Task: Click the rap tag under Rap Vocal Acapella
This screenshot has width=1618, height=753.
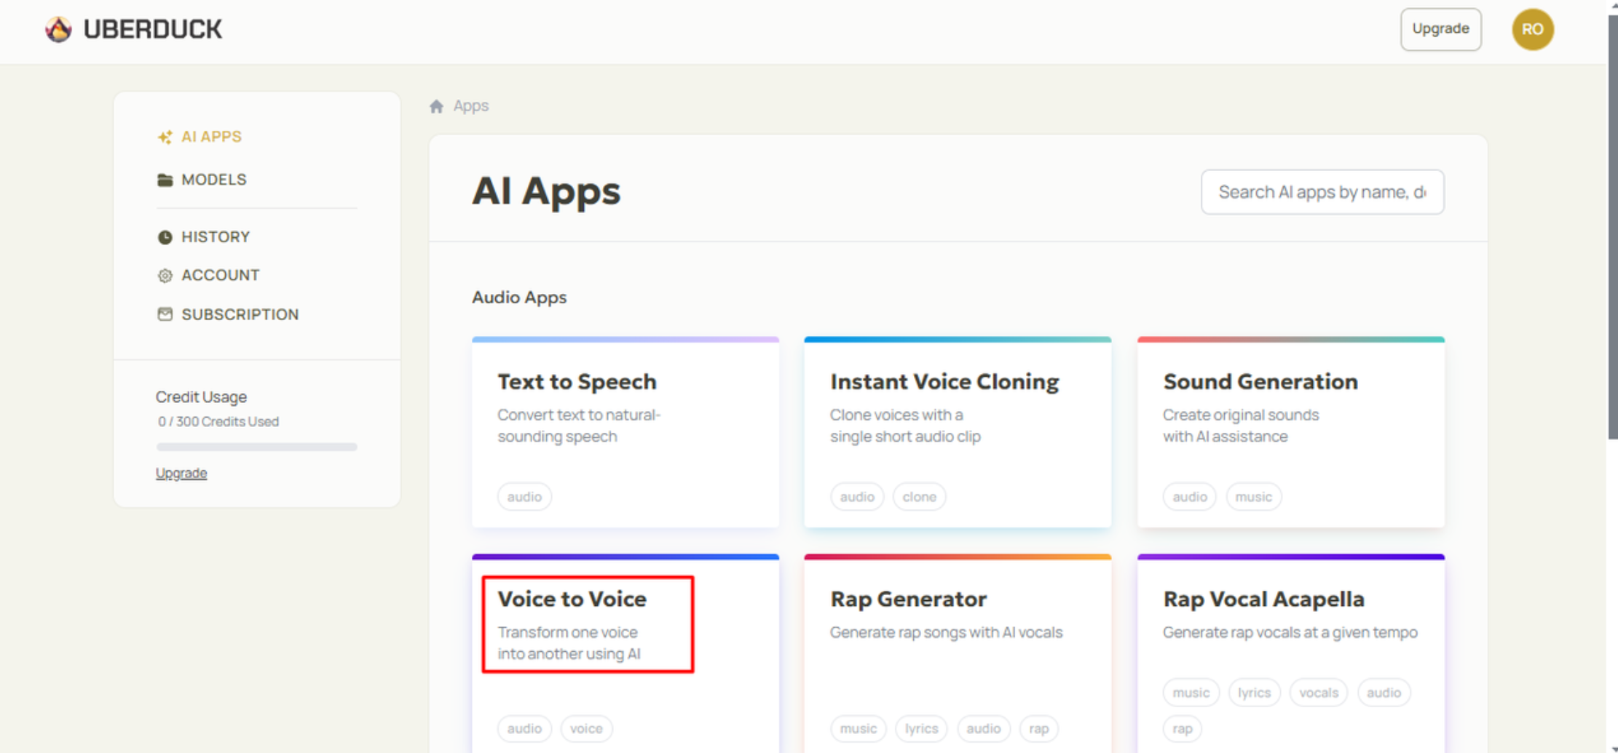Action: [1181, 728]
